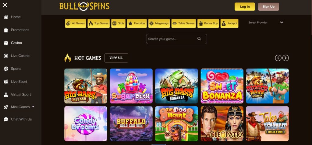Go to previous hot games with left arrow
Screen dimensions: 312x145
coord(278,58)
